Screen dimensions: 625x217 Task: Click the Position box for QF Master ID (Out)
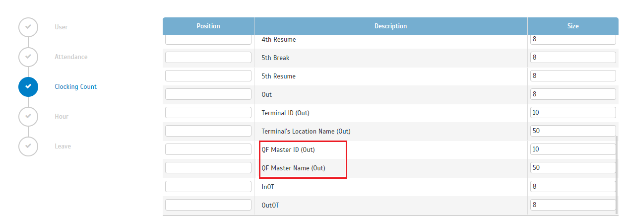208,149
